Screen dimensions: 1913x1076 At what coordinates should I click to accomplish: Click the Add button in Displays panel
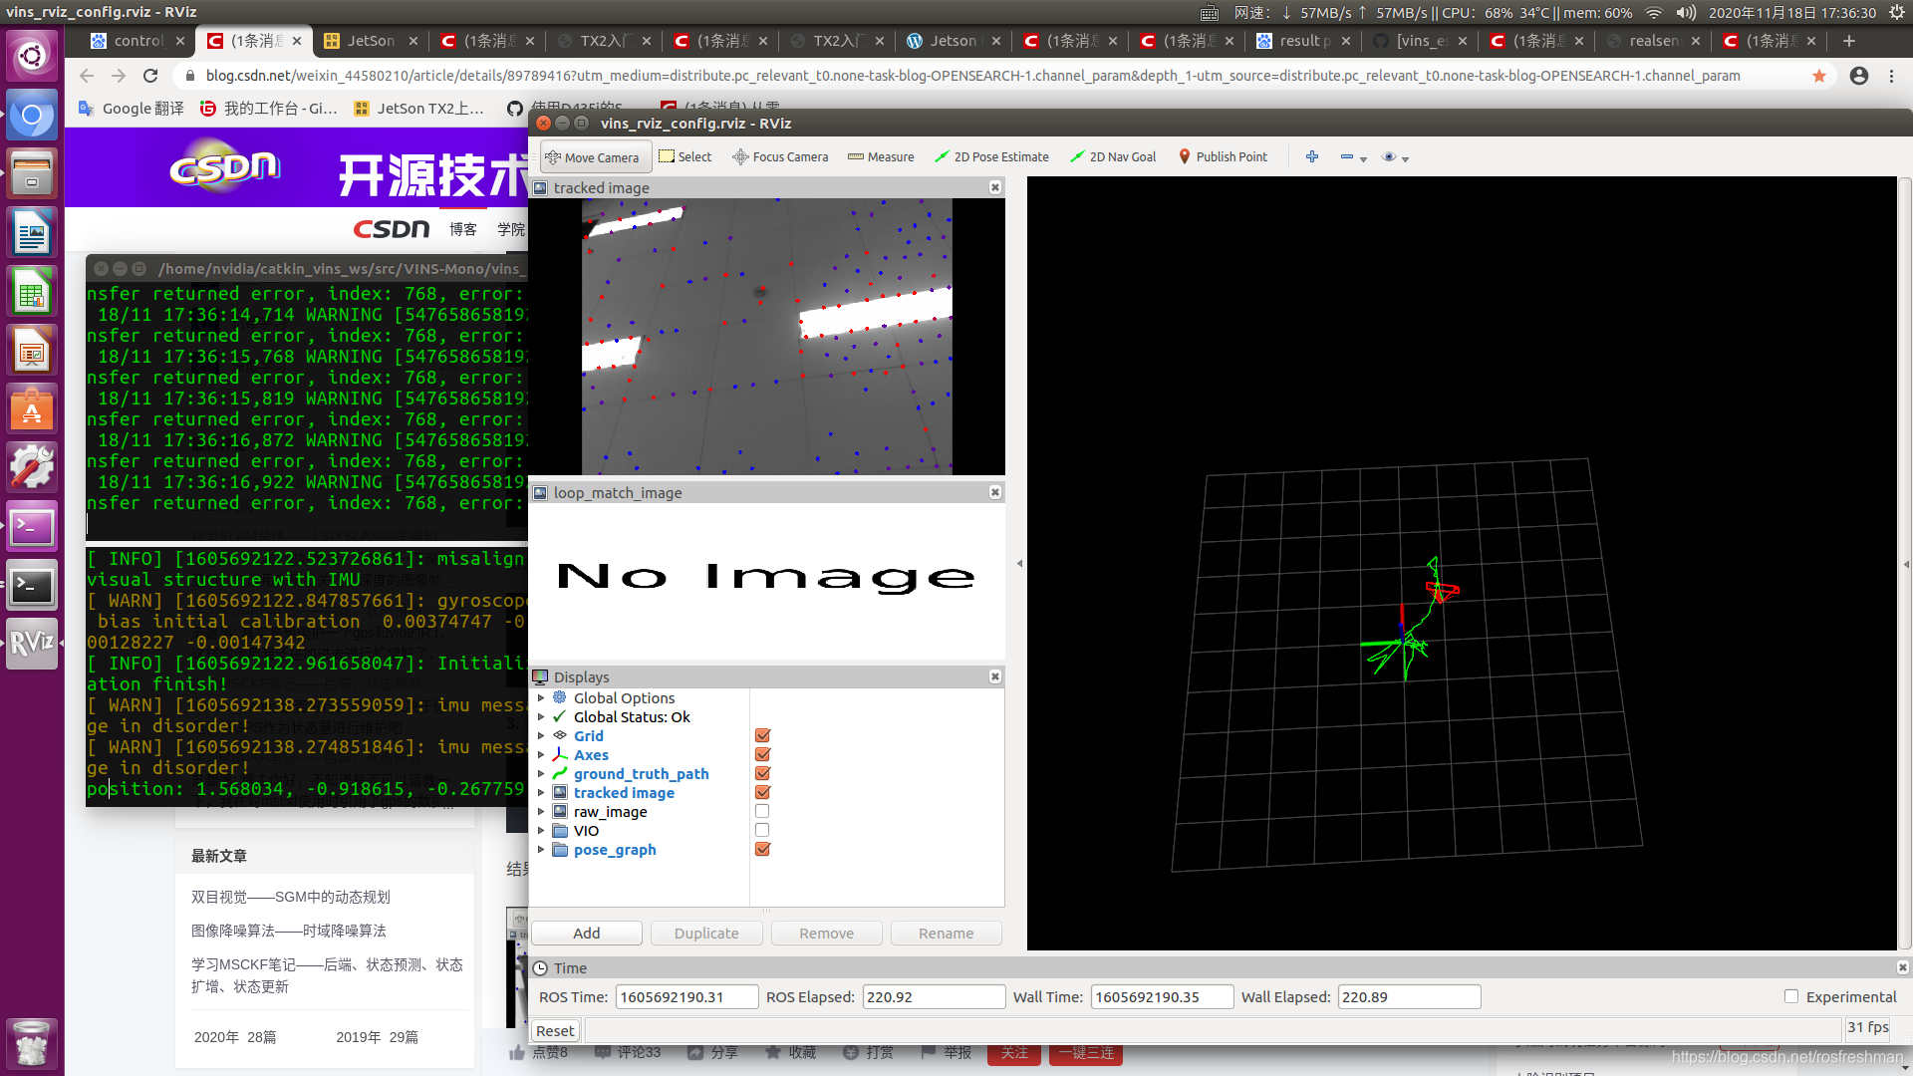click(586, 933)
